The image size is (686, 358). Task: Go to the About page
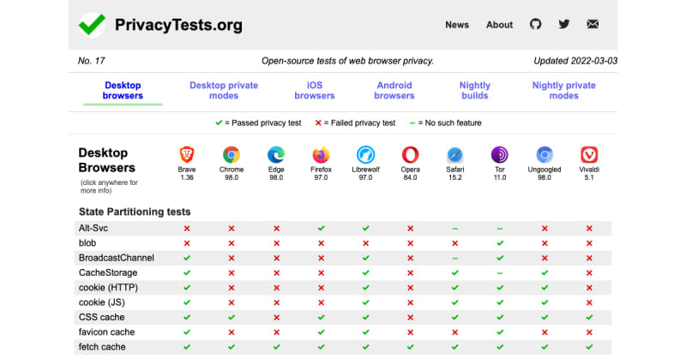coord(499,25)
